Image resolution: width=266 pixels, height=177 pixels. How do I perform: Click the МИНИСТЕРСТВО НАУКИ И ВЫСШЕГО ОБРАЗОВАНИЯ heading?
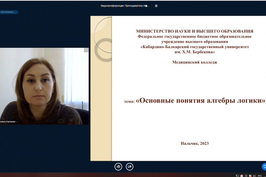195,31
